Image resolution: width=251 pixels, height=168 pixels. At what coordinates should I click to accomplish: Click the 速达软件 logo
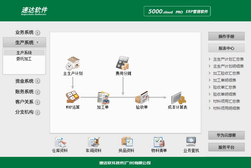coord(34,11)
